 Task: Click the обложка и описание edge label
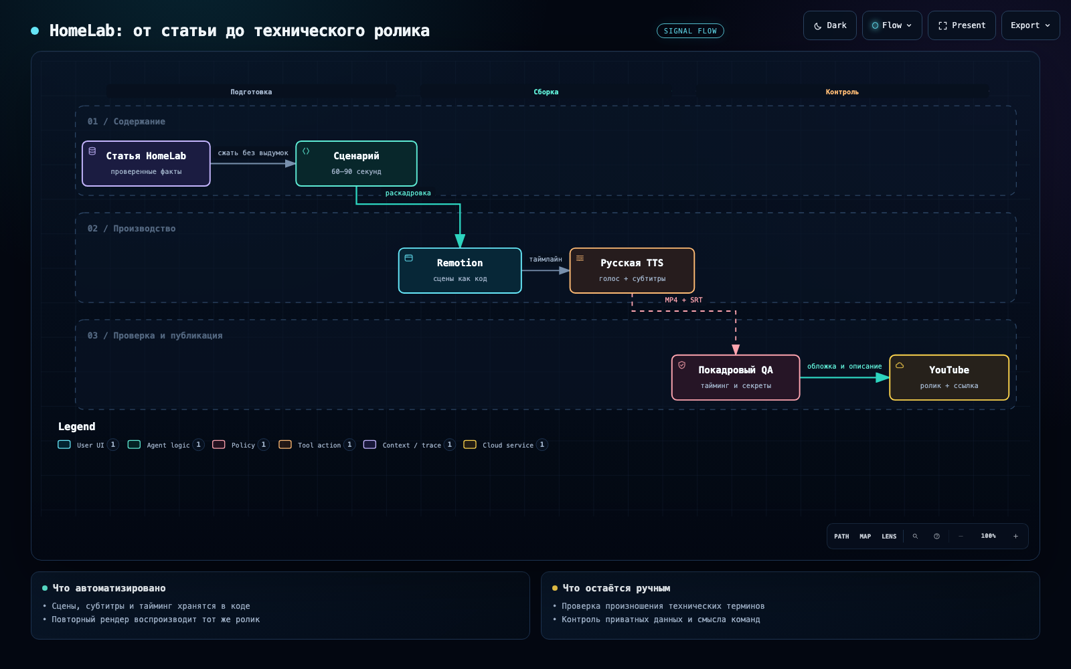(845, 367)
